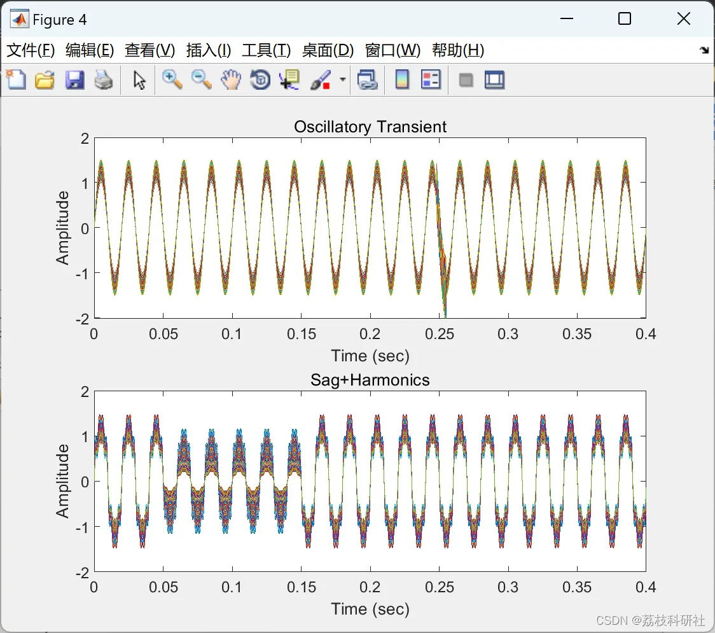This screenshot has width=715, height=633.
Task: Activate the Zoom In magnifier tool
Action: (x=172, y=80)
